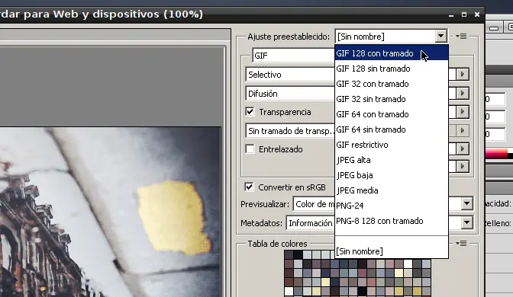Screen dimensions: 513x297
Task: Open the Selectivo color reduction dropdown
Action: [x=290, y=75]
